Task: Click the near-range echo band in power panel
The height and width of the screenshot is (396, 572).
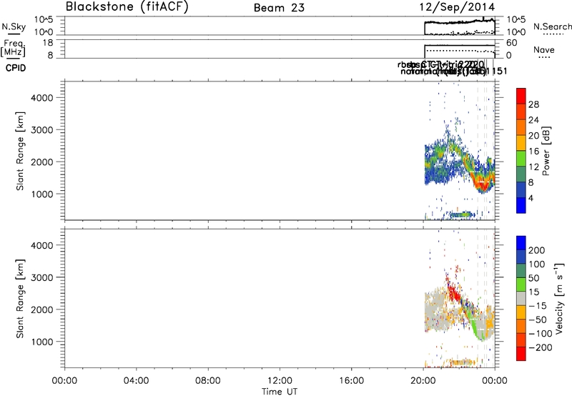Action: click(461, 214)
